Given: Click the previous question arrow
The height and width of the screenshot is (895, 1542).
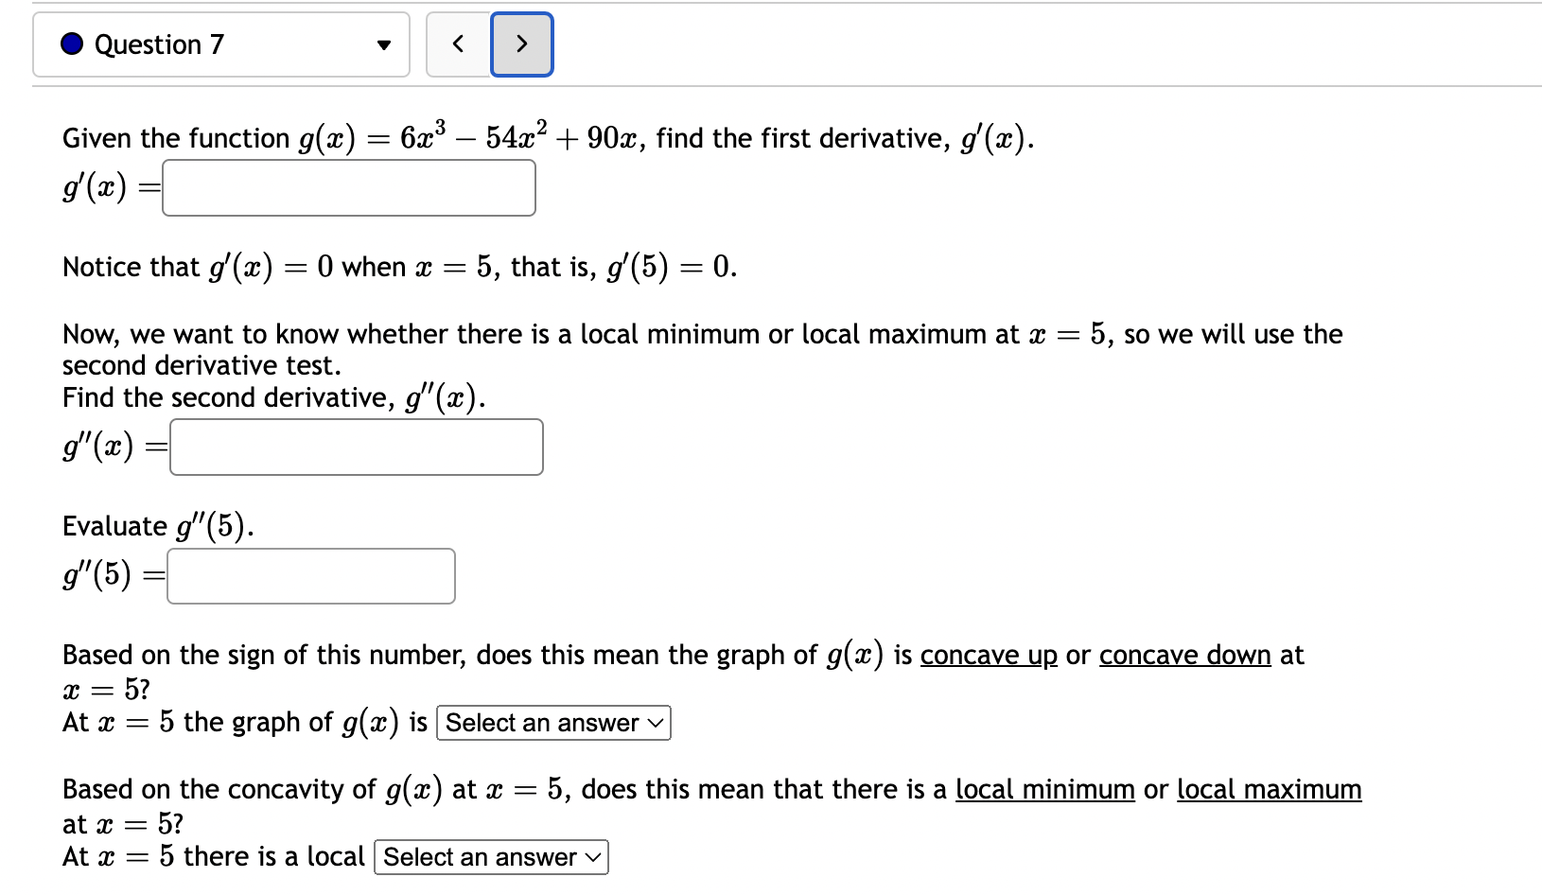Looking at the screenshot, I should tap(458, 44).
